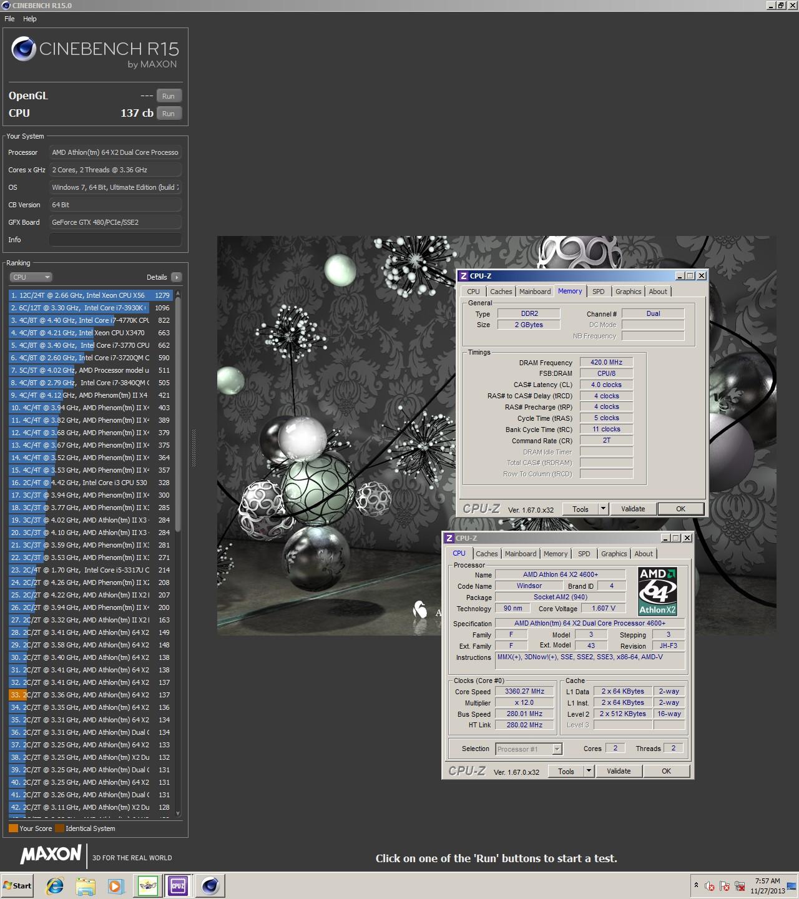Open SPD tab in lower CPU-Z window
This screenshot has width=799, height=899.
(x=584, y=554)
